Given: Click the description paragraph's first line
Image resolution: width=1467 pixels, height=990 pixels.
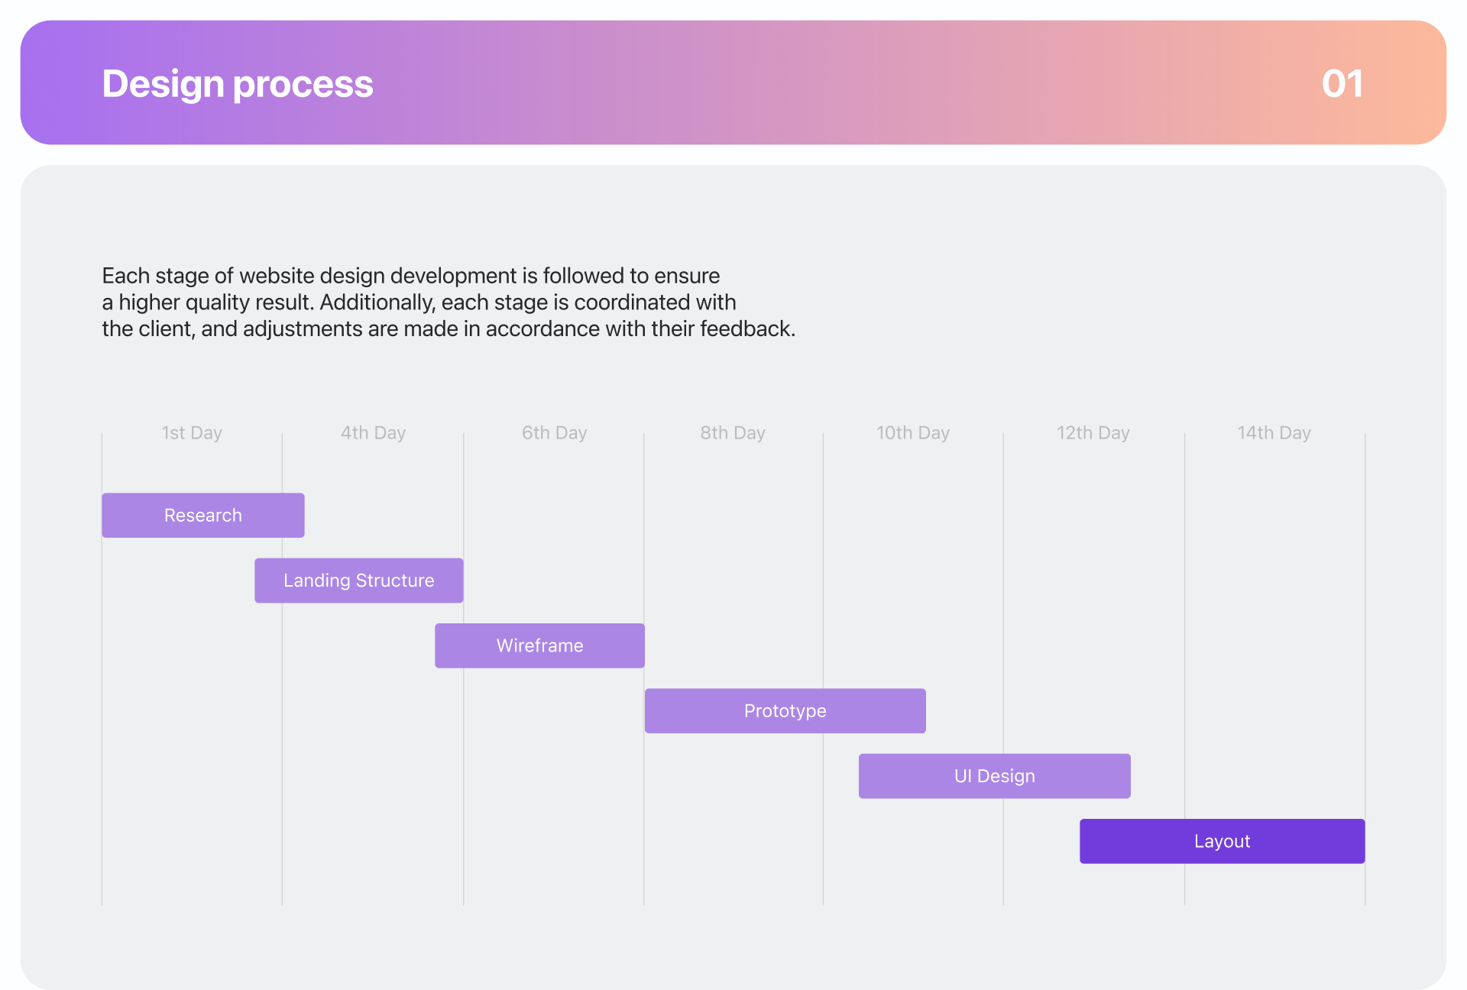Looking at the screenshot, I should (410, 276).
